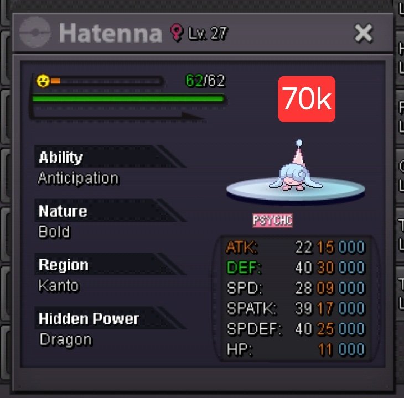Click the orange ATK stat label
The height and width of the screenshot is (398, 404).
[241, 247]
